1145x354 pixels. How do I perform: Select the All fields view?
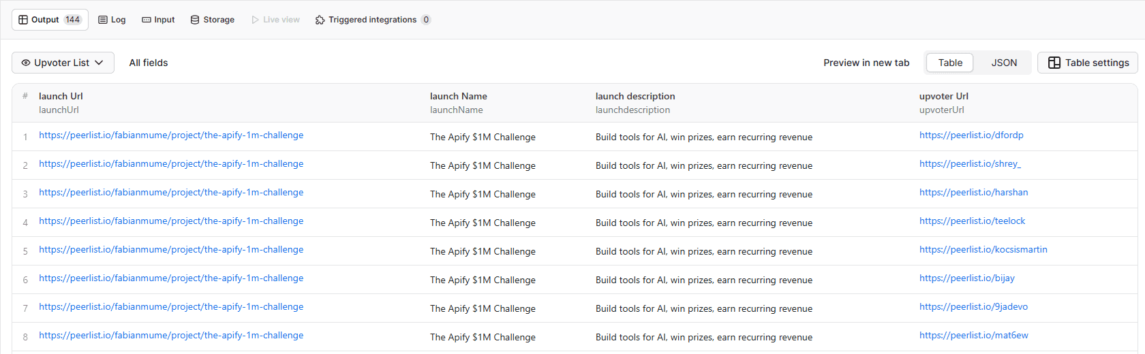point(149,63)
